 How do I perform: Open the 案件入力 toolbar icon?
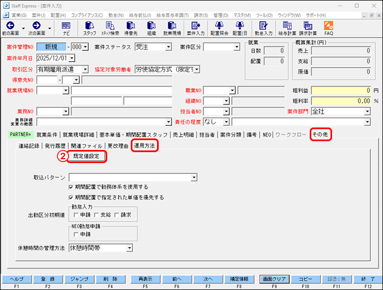(196, 28)
